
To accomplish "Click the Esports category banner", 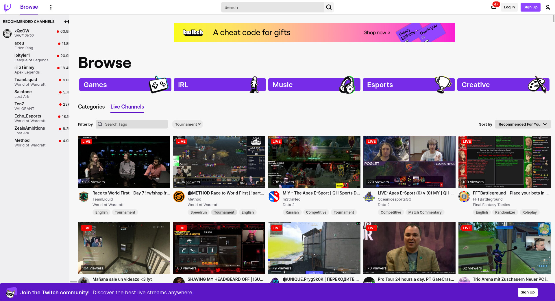I will [x=408, y=85].
